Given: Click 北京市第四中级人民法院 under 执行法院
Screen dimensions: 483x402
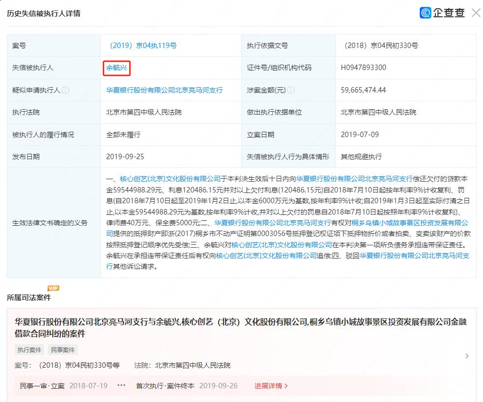Looking at the screenshot, I should (144, 112).
